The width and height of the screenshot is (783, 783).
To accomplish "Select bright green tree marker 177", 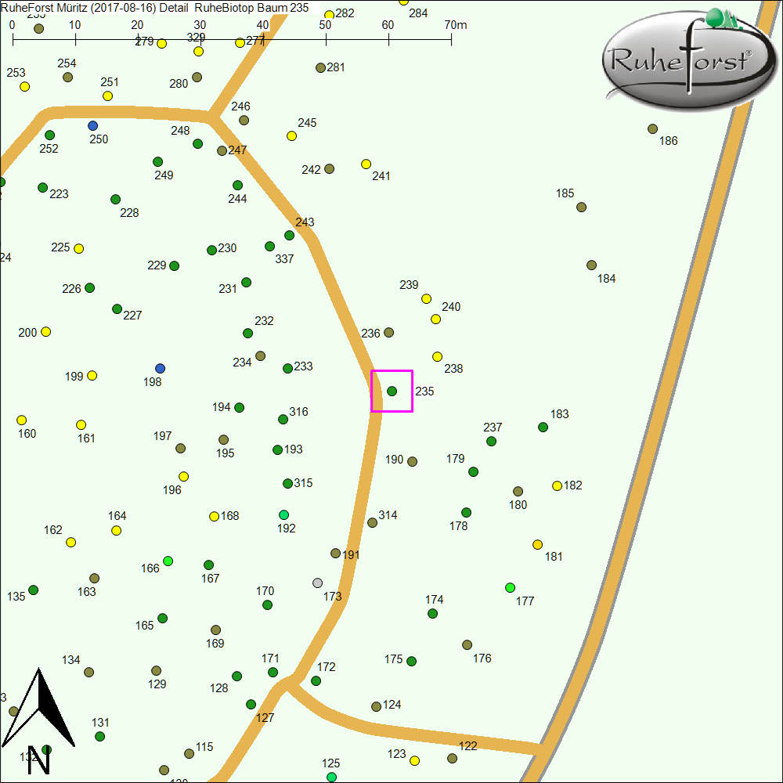I will 511,587.
